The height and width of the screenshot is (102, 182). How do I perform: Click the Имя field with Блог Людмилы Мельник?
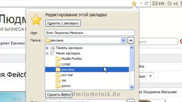tap(90, 33)
